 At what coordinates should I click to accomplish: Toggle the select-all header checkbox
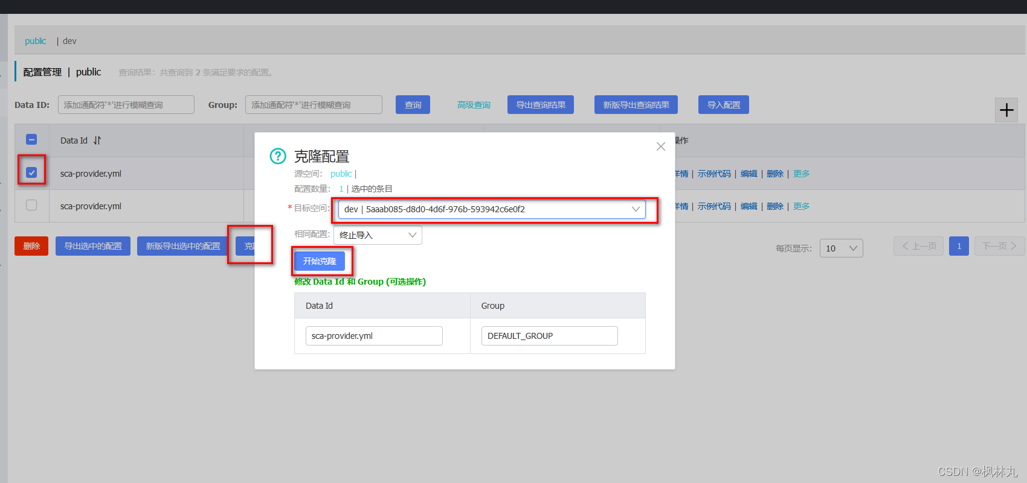(31, 140)
